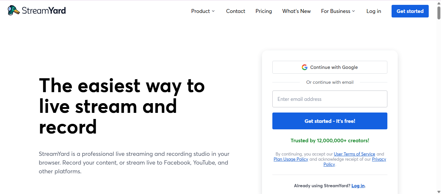Click the Google icon in the sign-up card
Viewport: 441px width, 194px height.
(x=304, y=67)
